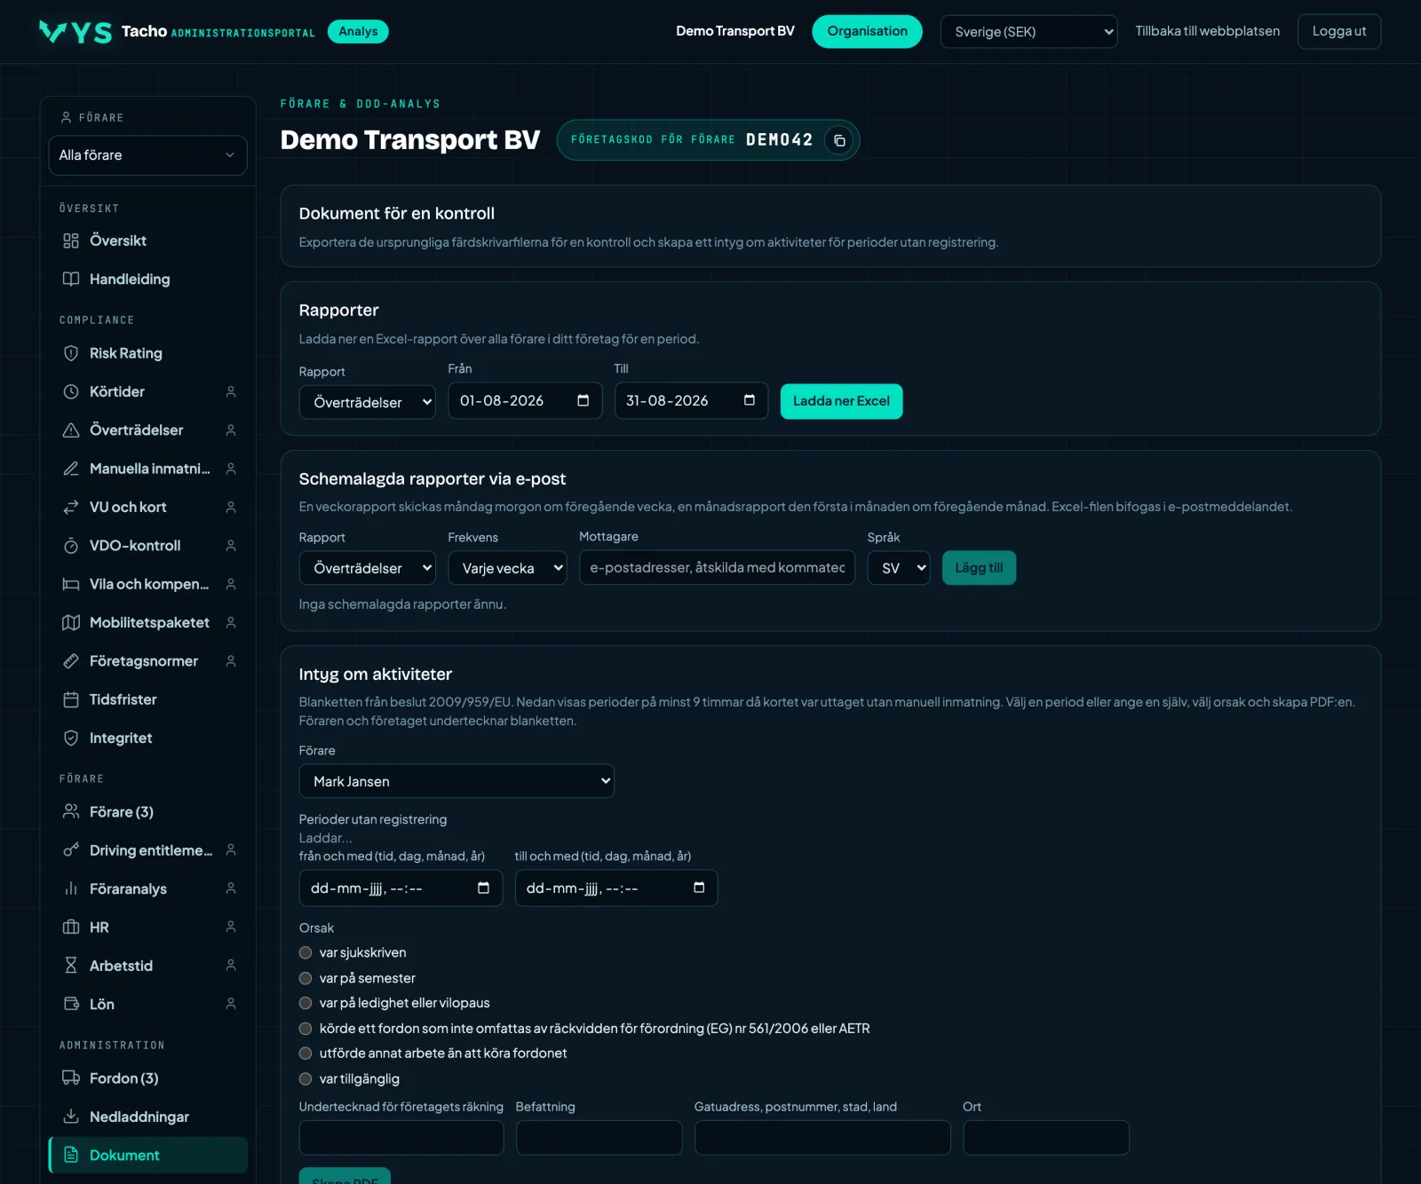Select reason 'utförde annat arbete än att köra fordonet'

click(x=306, y=1054)
